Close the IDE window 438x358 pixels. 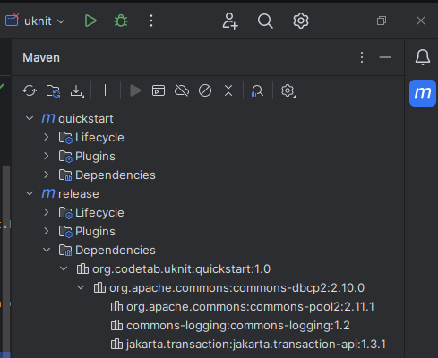click(x=421, y=21)
